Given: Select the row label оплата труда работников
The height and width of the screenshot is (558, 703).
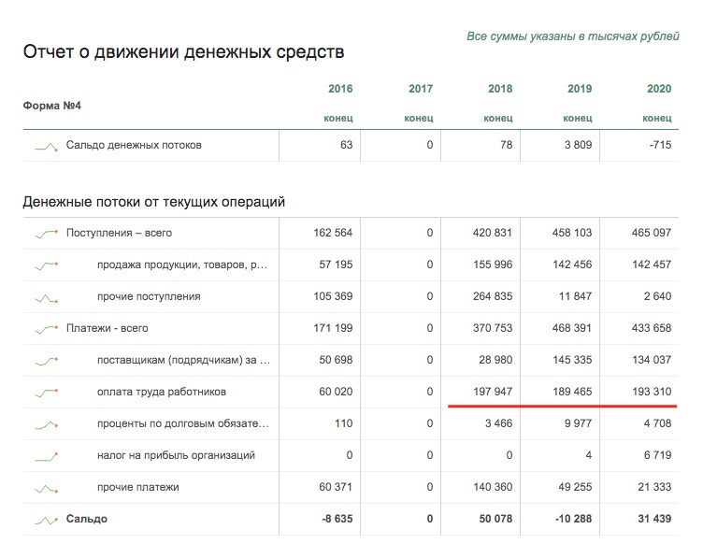Looking at the screenshot, I should (162, 393).
